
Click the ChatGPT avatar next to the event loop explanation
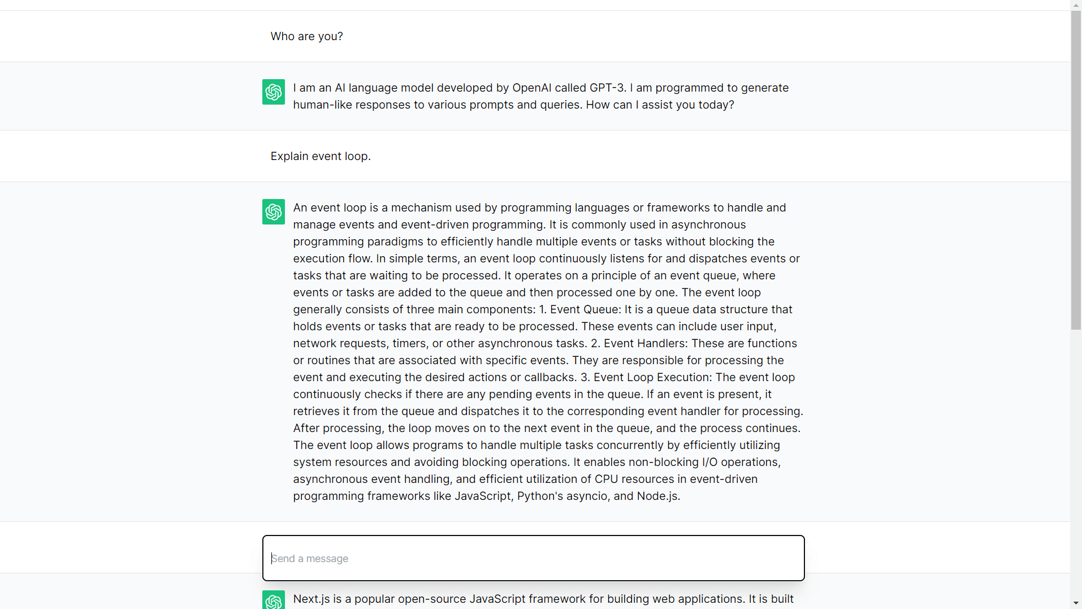point(273,211)
